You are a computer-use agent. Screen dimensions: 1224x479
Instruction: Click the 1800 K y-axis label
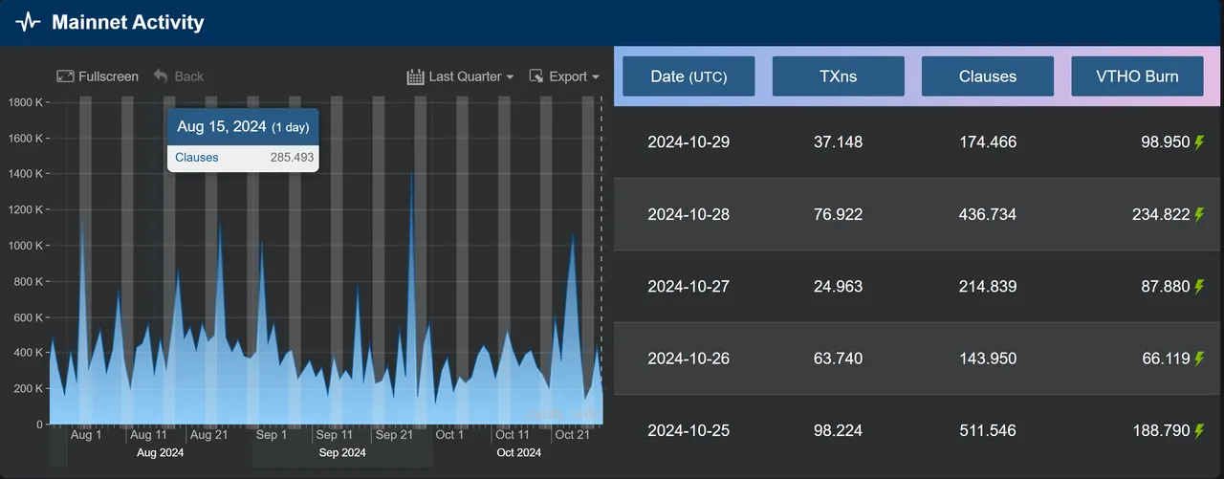tap(25, 102)
